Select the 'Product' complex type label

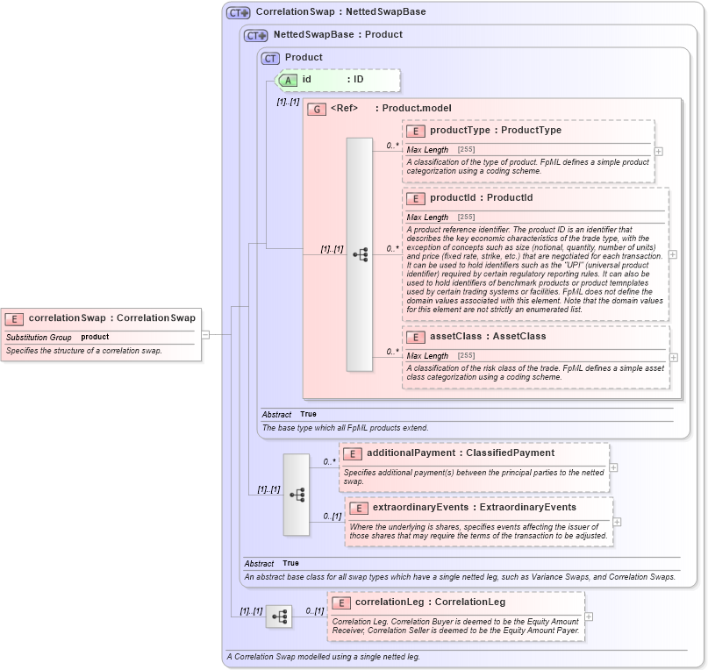click(x=304, y=57)
